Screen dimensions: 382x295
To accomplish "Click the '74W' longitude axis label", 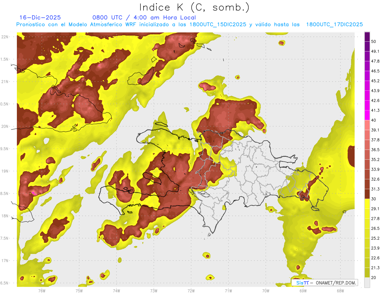I will pos(116,291).
